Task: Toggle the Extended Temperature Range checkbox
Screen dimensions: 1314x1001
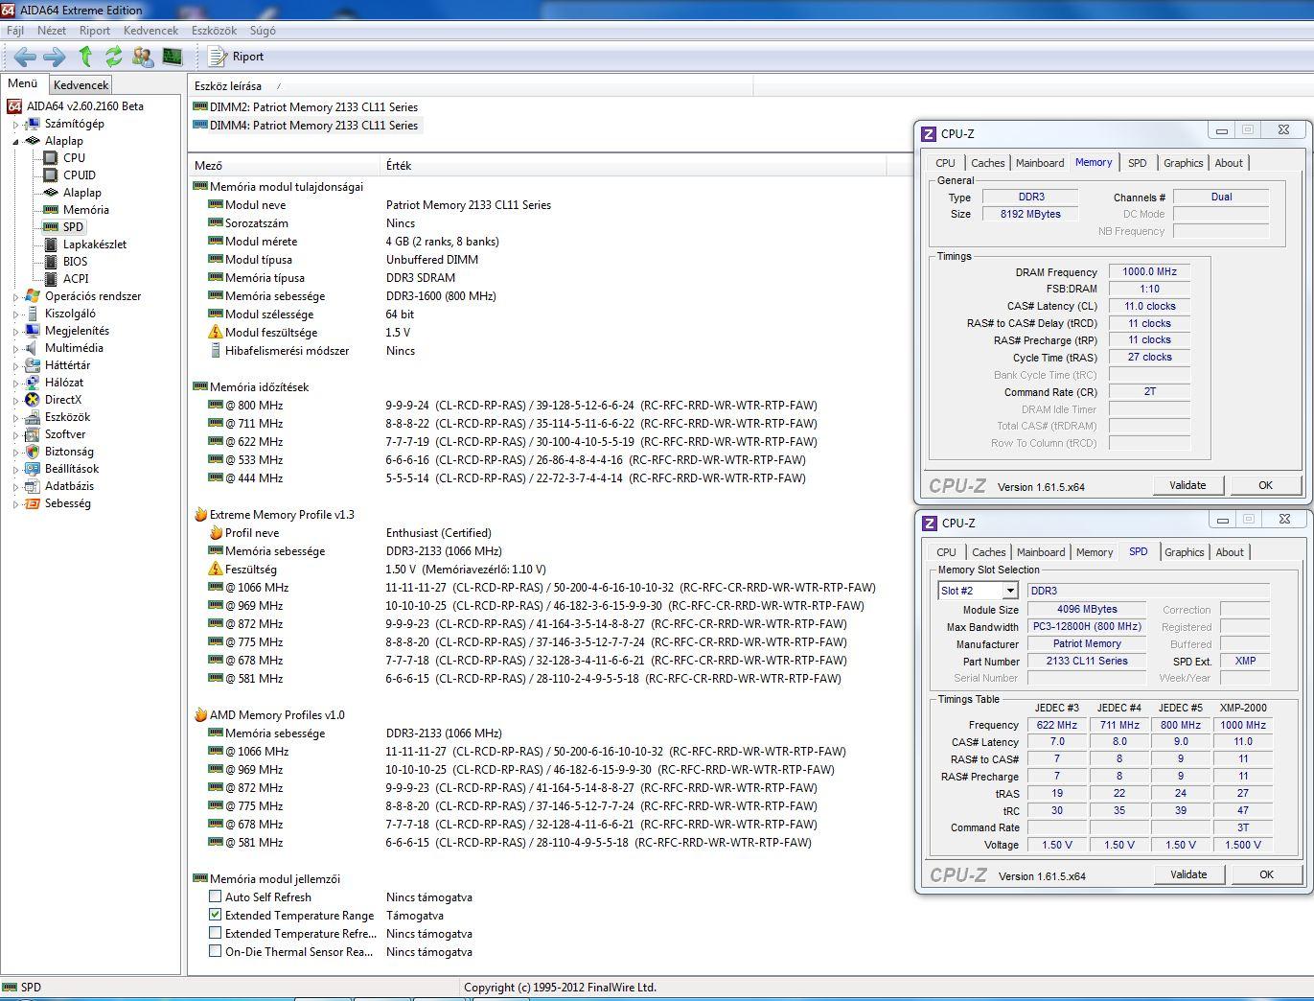Action: (x=216, y=916)
